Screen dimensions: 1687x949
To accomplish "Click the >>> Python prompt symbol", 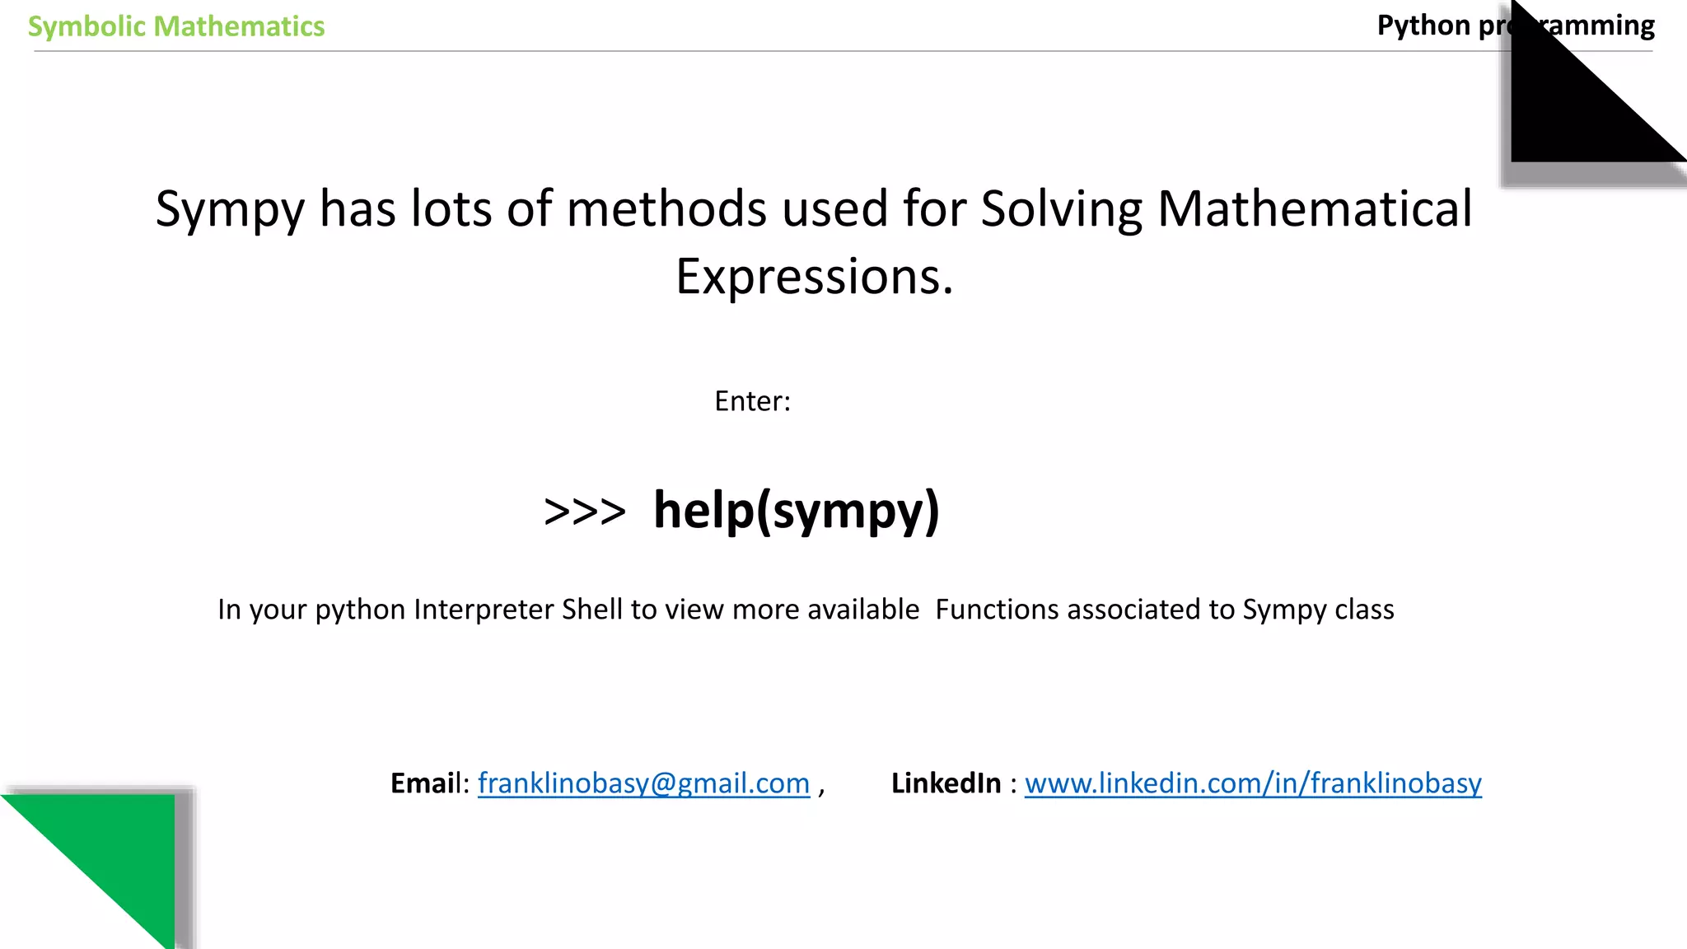I will pos(585,512).
